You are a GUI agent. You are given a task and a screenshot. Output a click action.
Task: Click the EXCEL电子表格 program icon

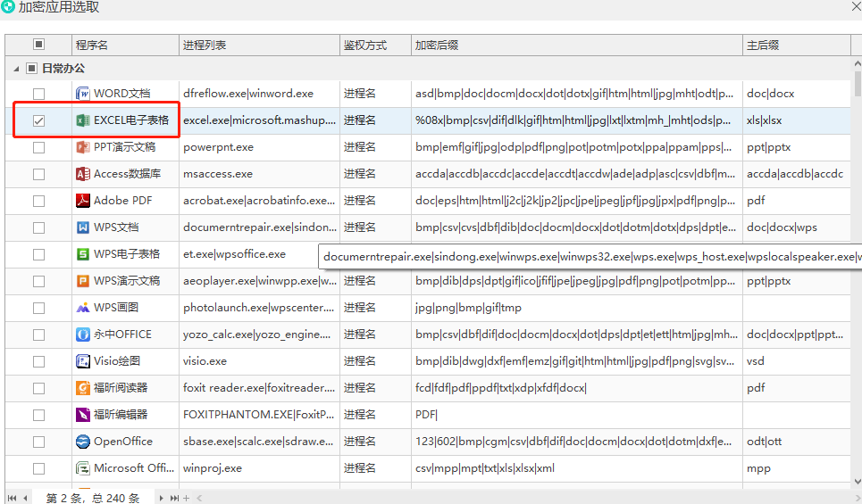pos(82,120)
